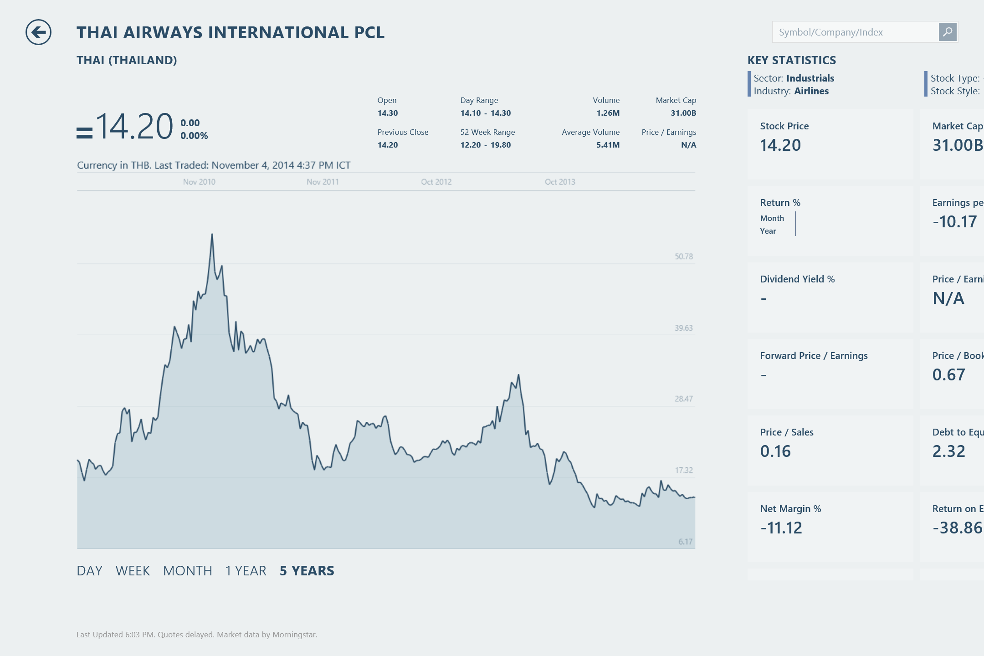Open the Market Cap 31.00B tile

952,144
